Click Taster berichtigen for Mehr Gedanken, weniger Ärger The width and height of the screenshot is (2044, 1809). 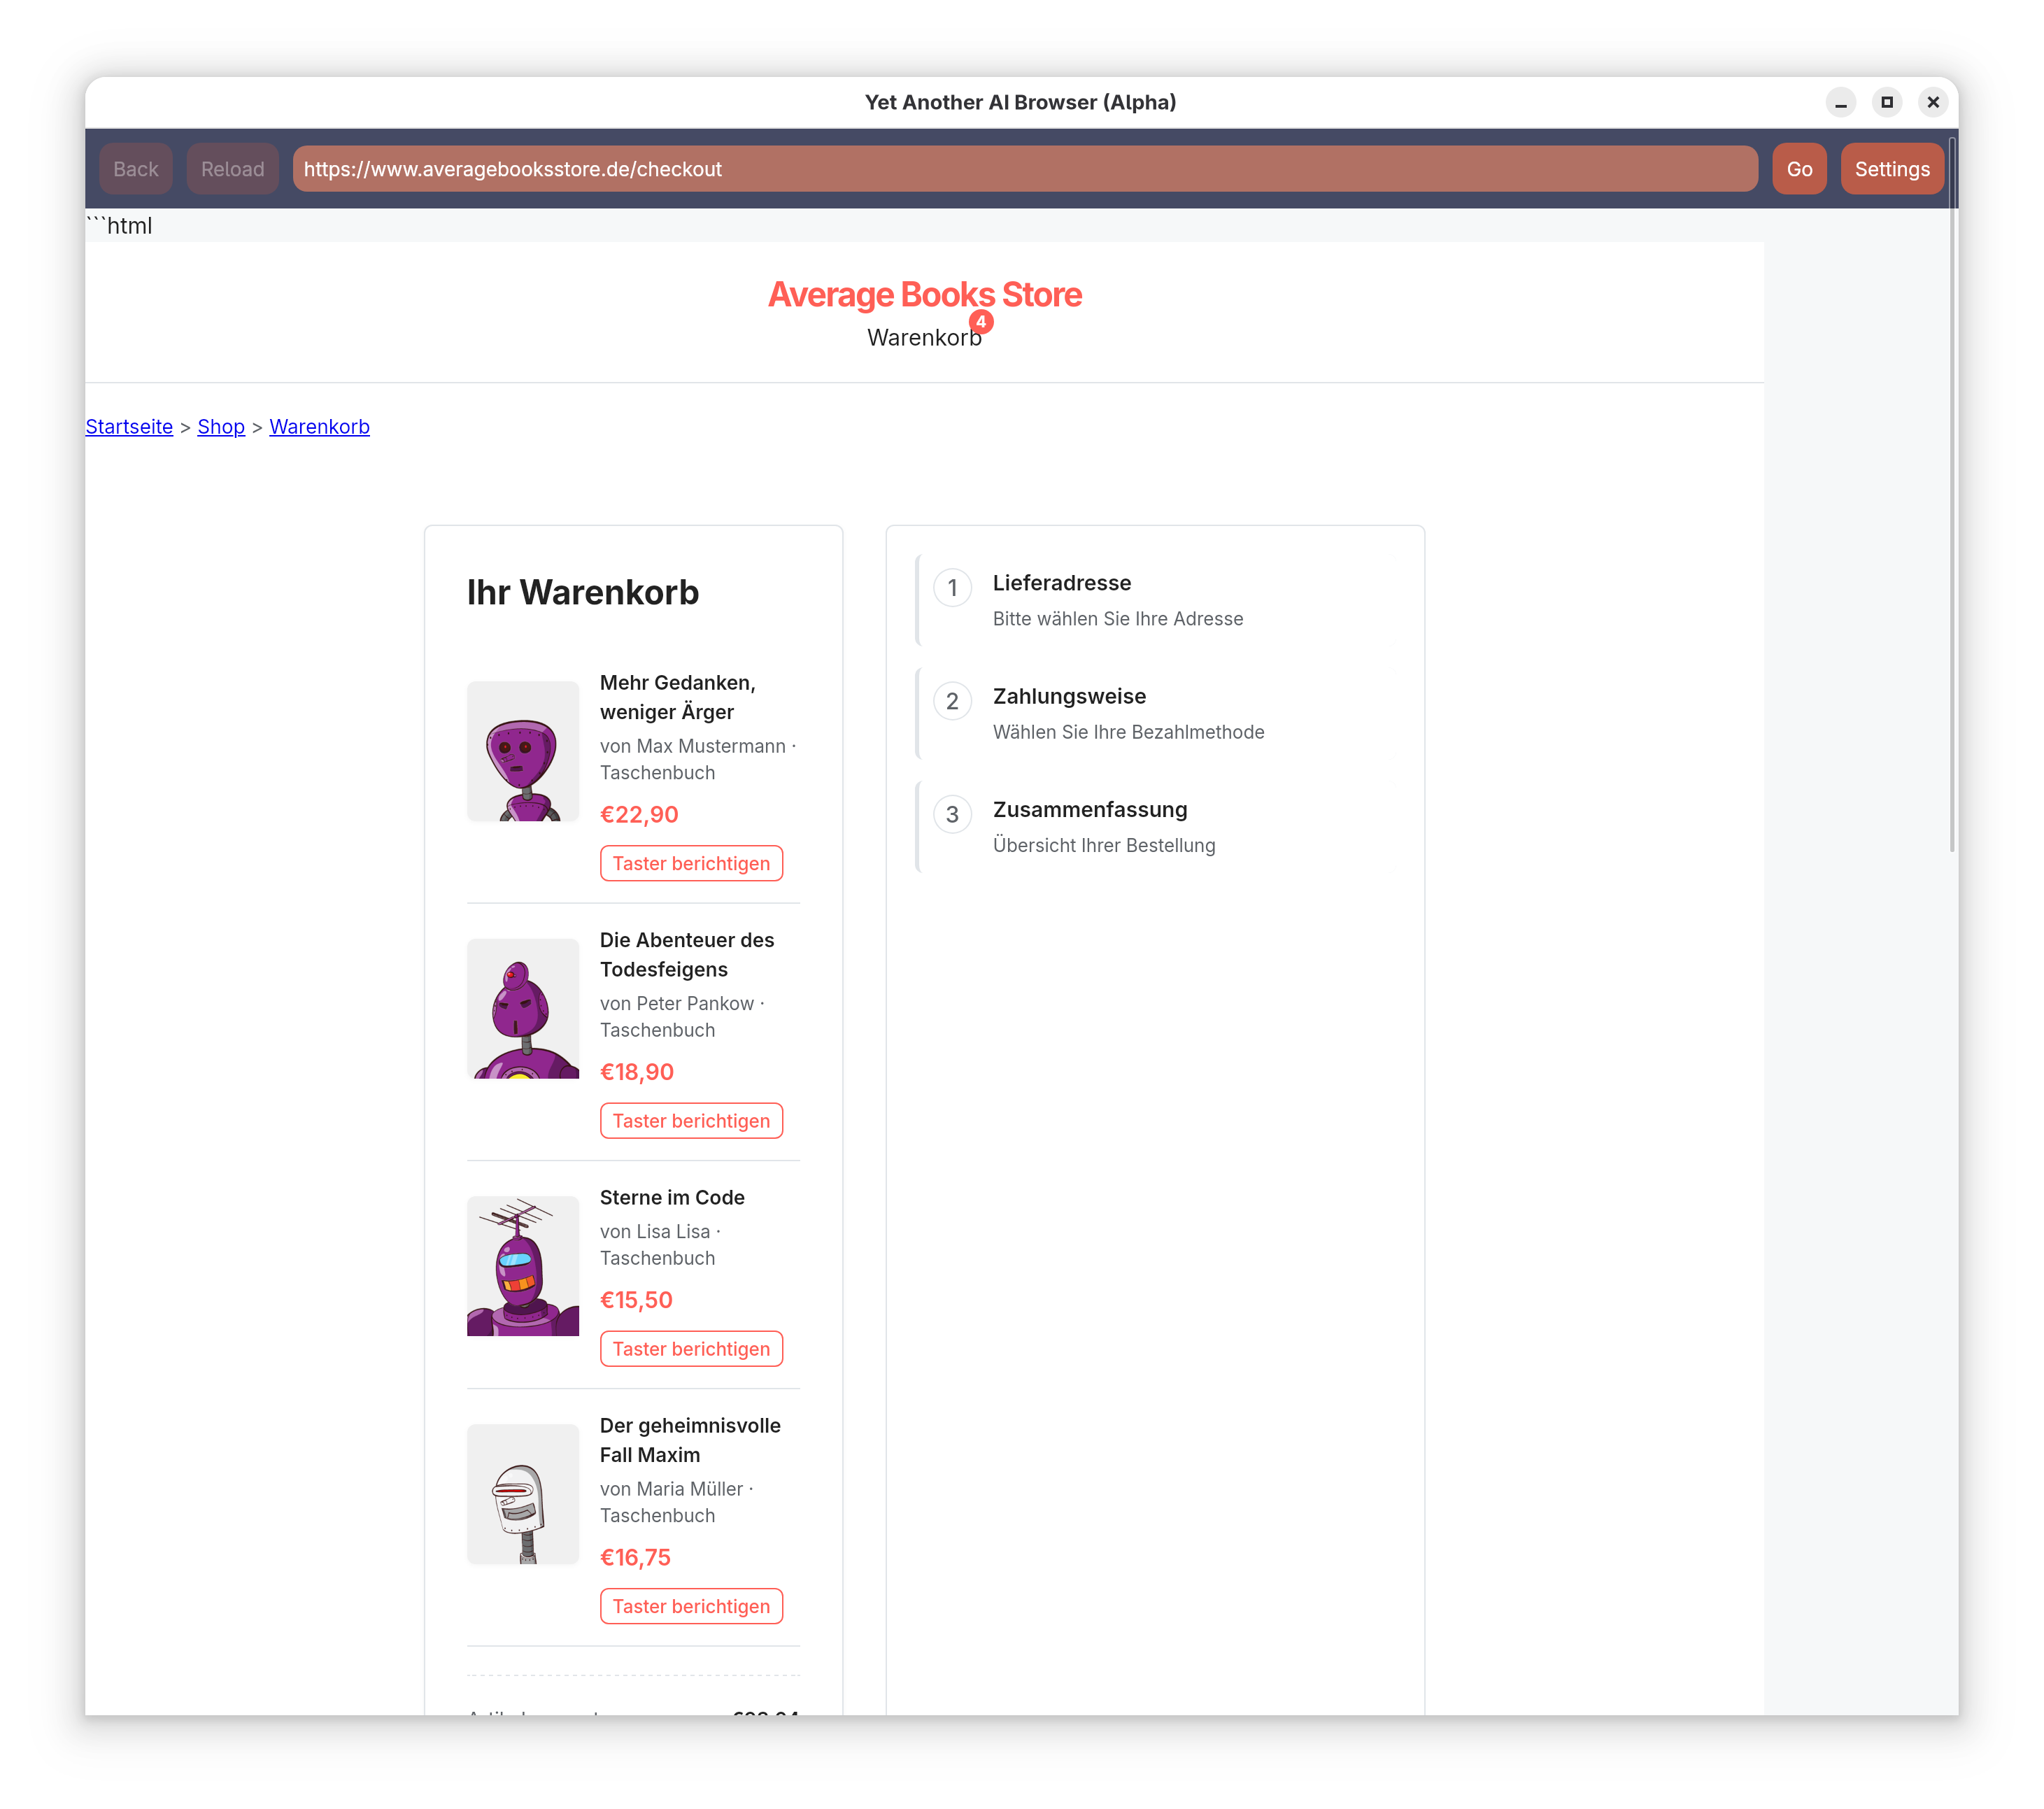(691, 862)
